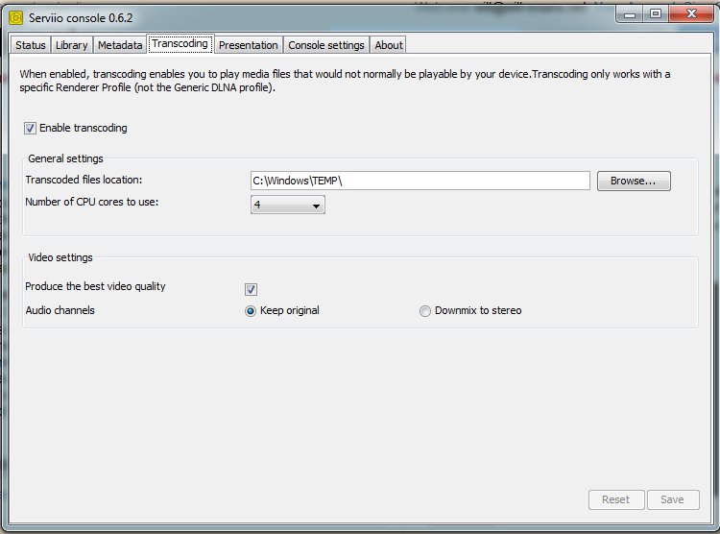Open the About tab
Viewport: 720px width, 534px height.
tap(389, 45)
